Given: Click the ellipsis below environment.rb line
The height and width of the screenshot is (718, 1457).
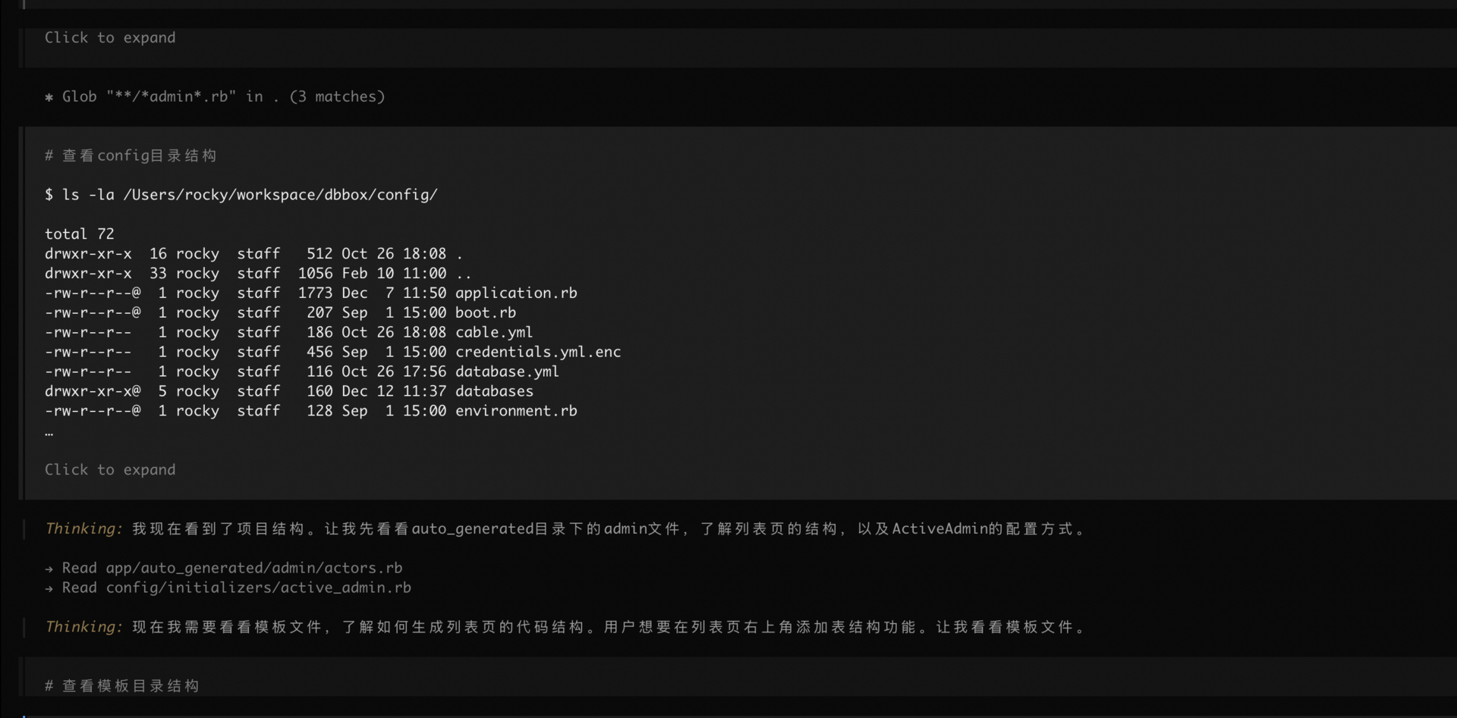Looking at the screenshot, I should (49, 433).
